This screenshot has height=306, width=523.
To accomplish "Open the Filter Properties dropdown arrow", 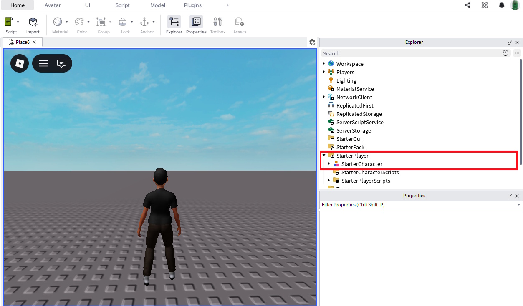I will click(x=519, y=205).
